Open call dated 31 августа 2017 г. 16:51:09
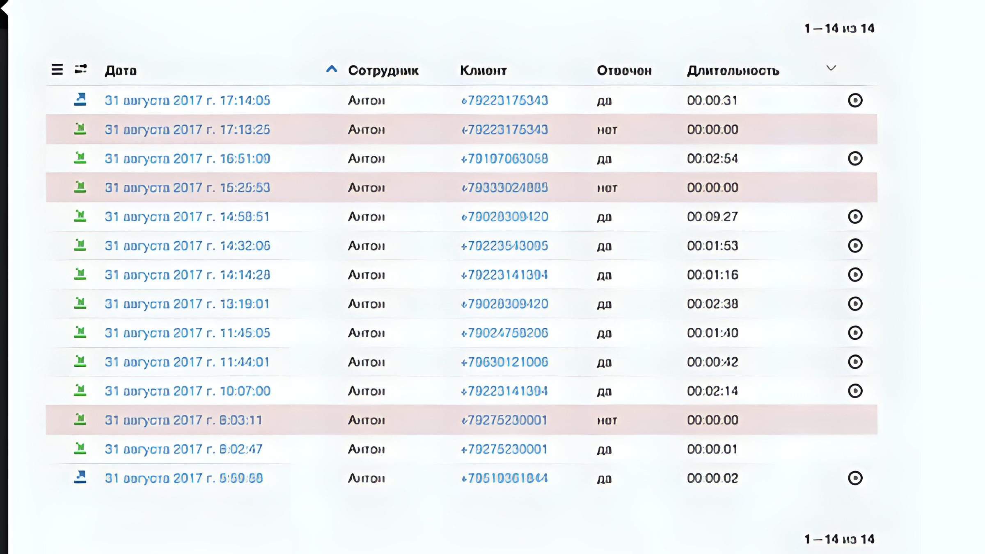Screen dimensions: 985x554 [x=188, y=159]
